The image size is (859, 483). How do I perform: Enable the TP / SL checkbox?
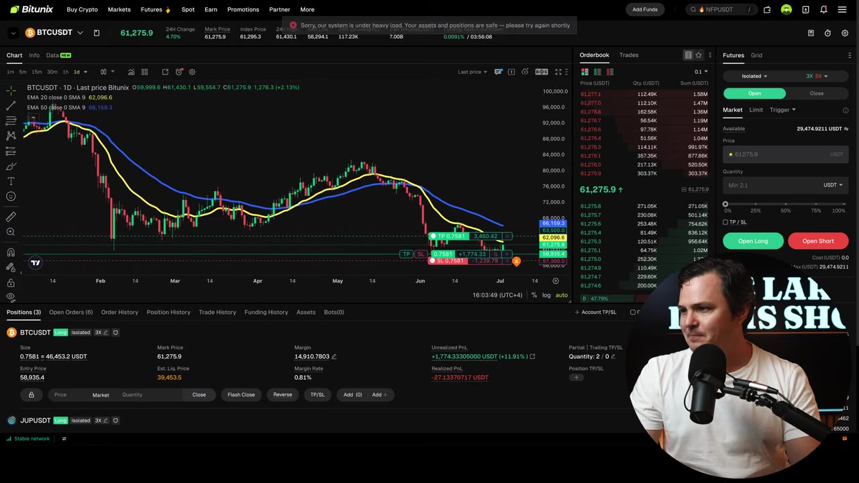725,222
